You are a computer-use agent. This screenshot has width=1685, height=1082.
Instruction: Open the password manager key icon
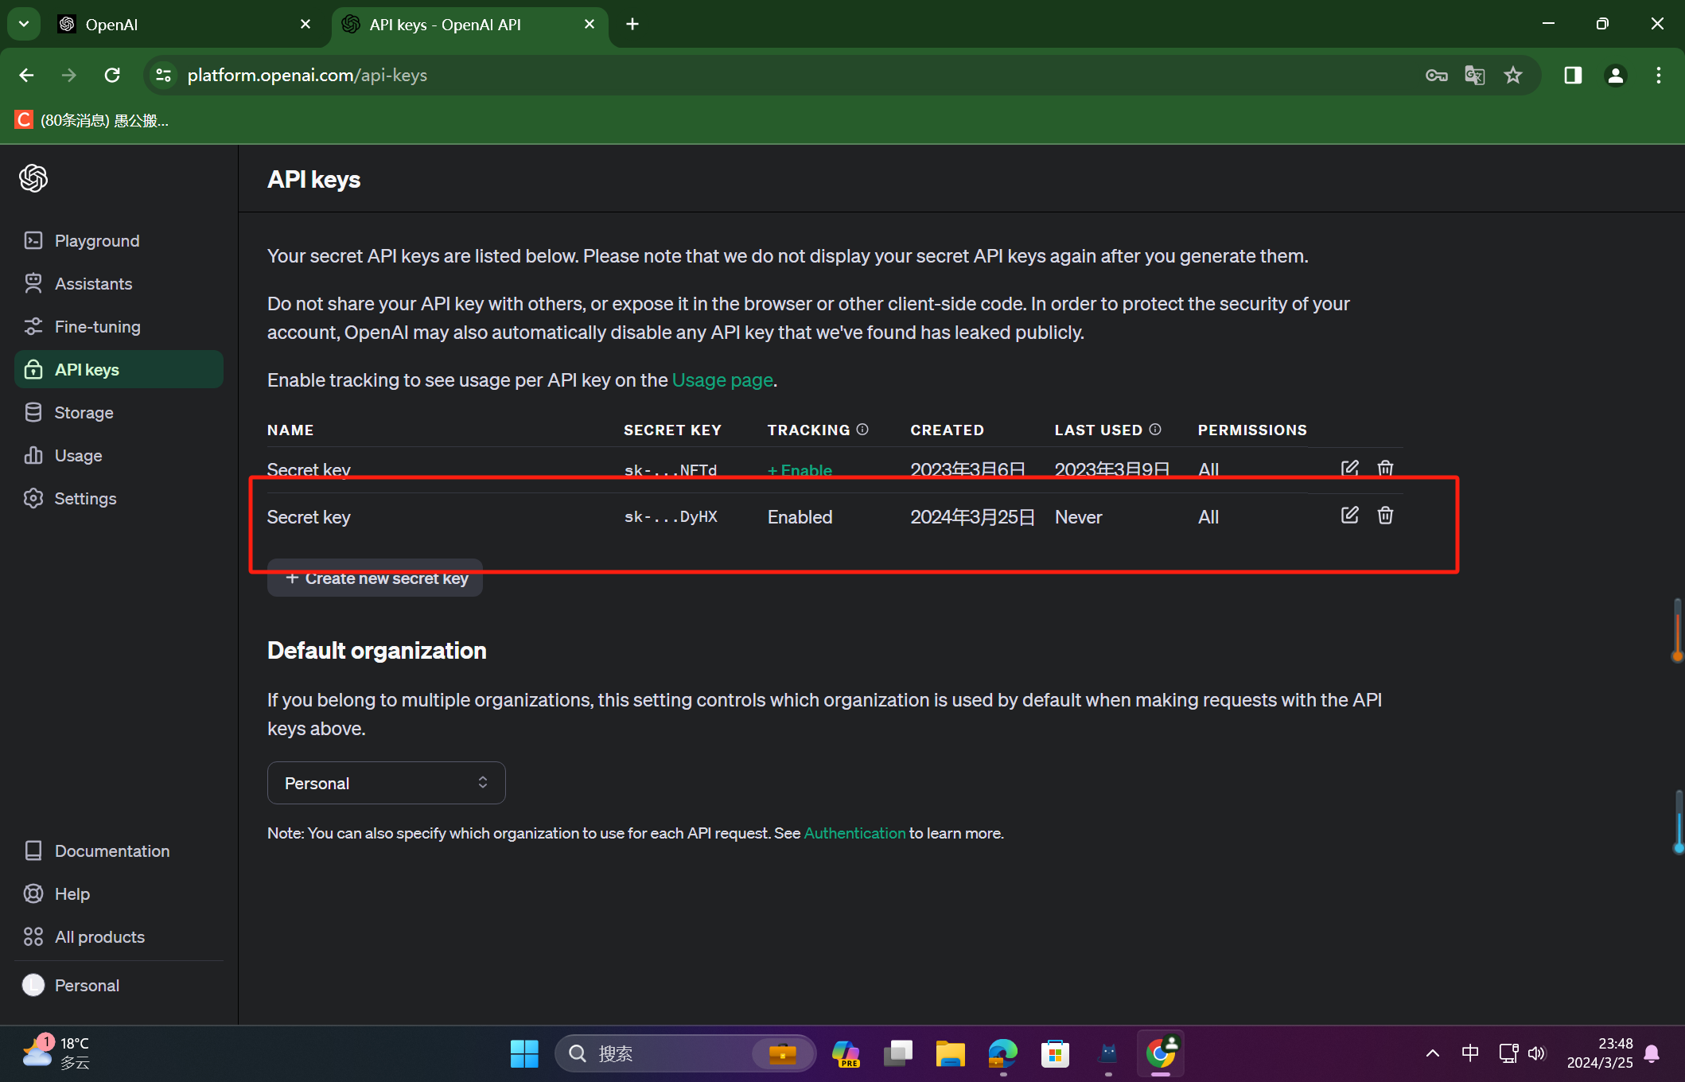coord(1436,75)
